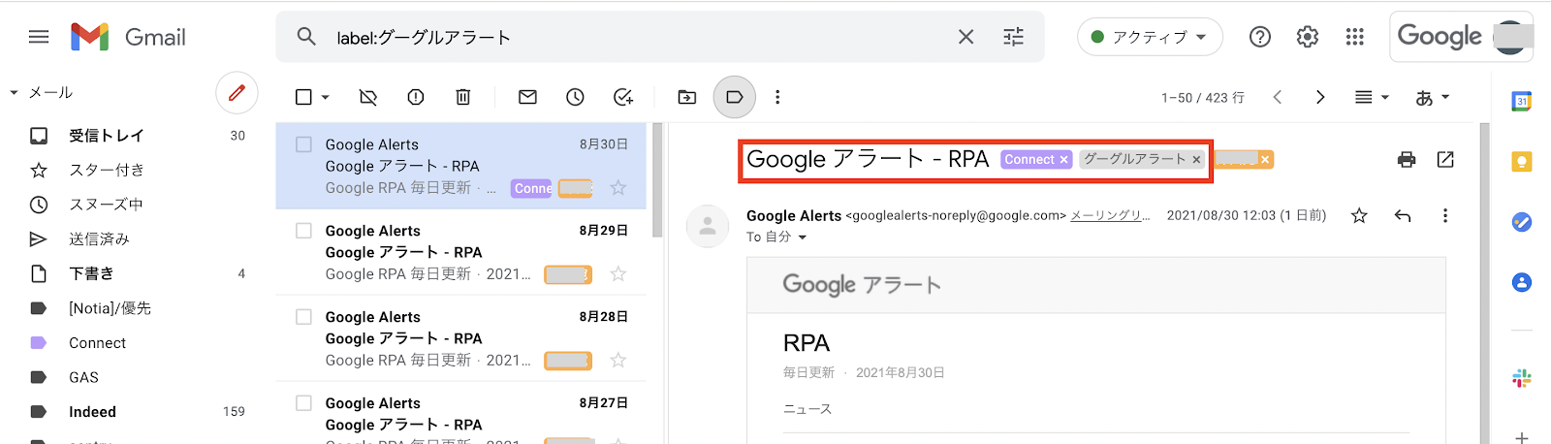Go to the newer page arrow
Image resolution: width=1551 pixels, height=444 pixels.
click(1278, 97)
